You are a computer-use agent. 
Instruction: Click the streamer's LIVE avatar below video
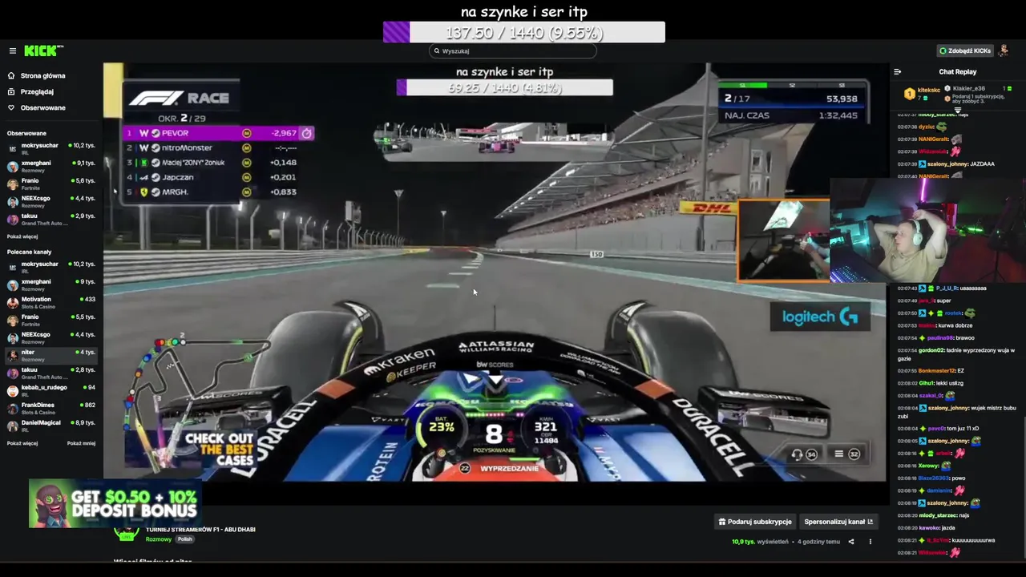tap(127, 533)
